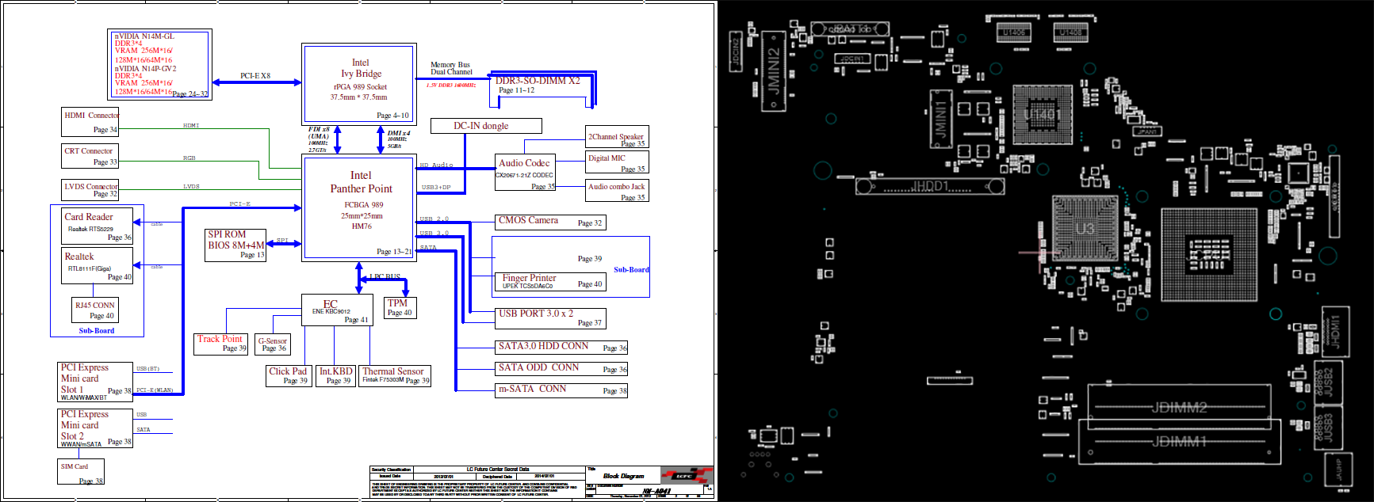Click the Click Pad block

point(288,375)
